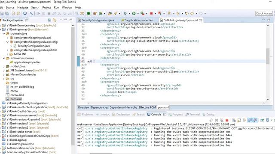Click the Previous Annotation toolbar icon

pos(178,13)
